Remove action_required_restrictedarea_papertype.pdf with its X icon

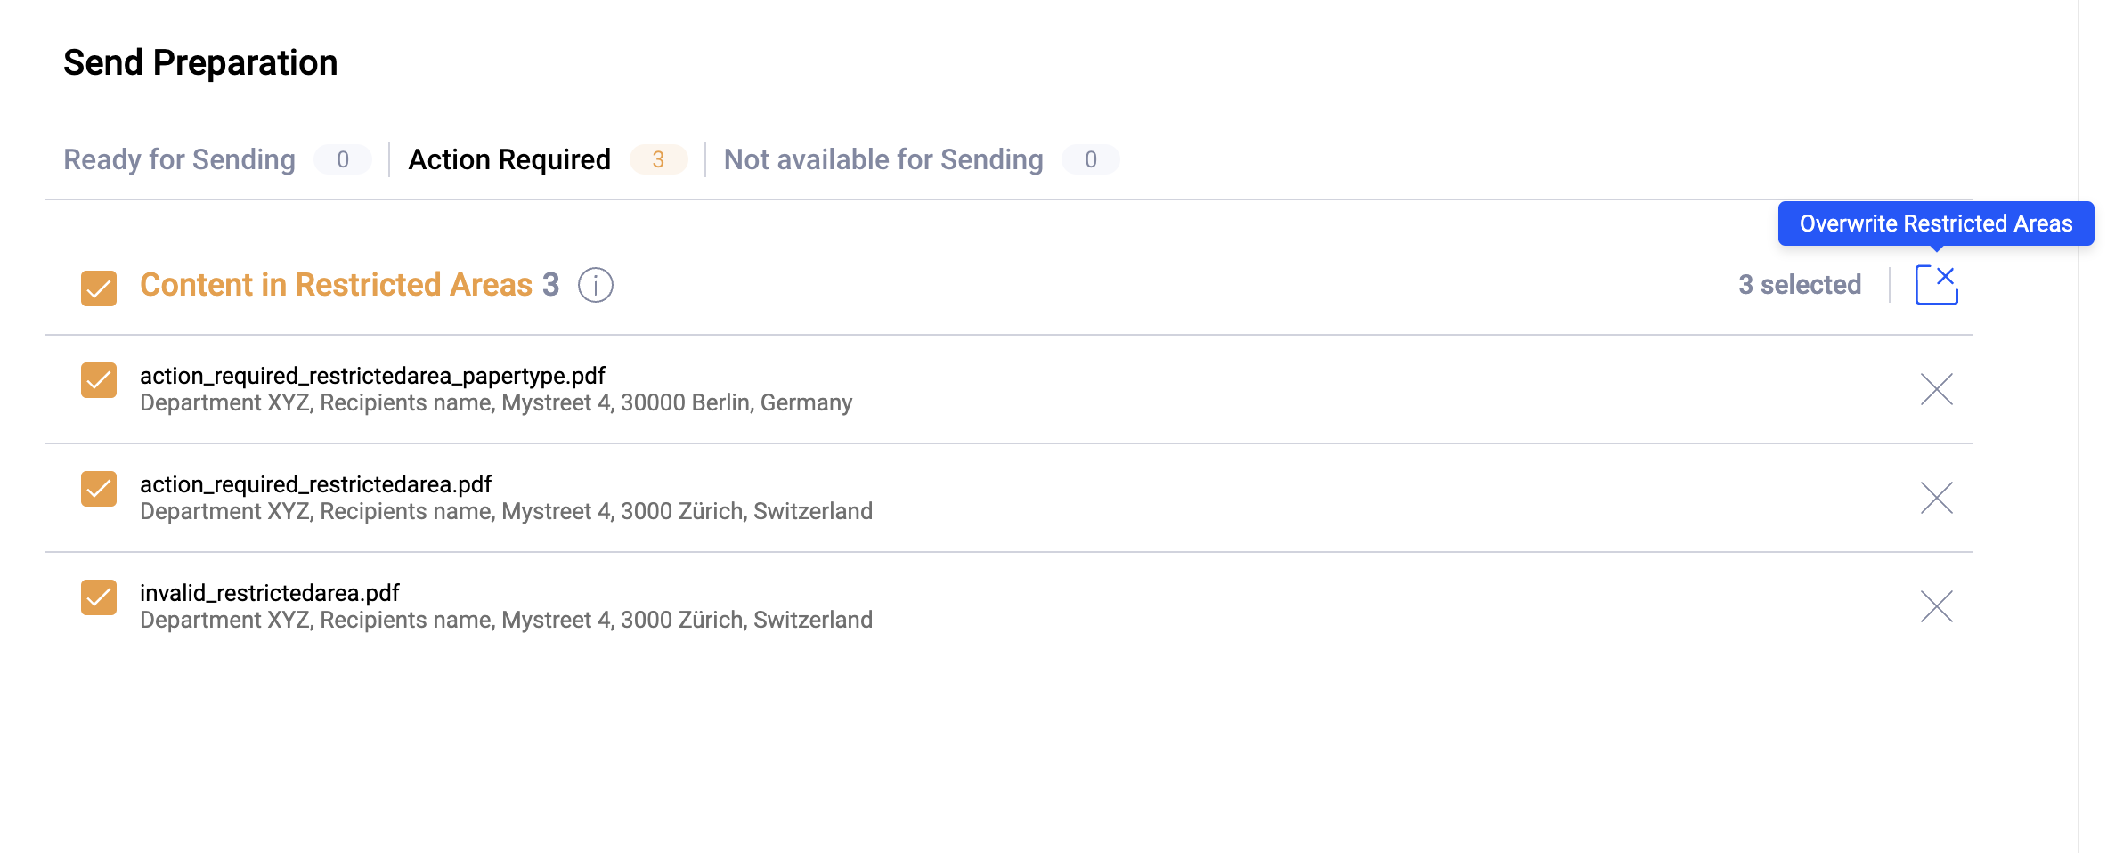1936,389
